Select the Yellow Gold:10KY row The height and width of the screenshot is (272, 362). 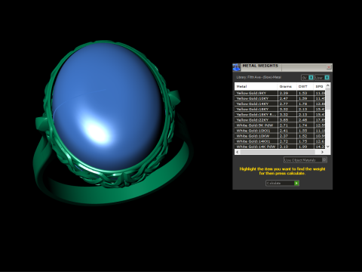[x=280, y=98]
